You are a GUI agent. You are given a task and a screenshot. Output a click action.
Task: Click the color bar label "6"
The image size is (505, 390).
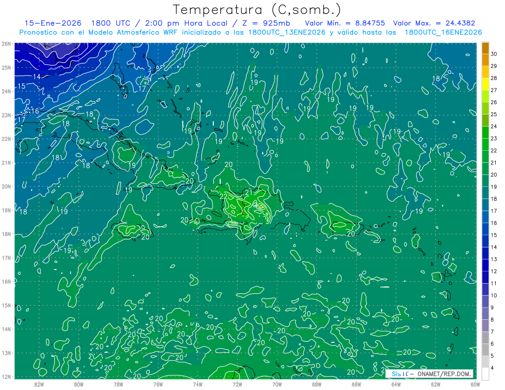click(x=492, y=344)
